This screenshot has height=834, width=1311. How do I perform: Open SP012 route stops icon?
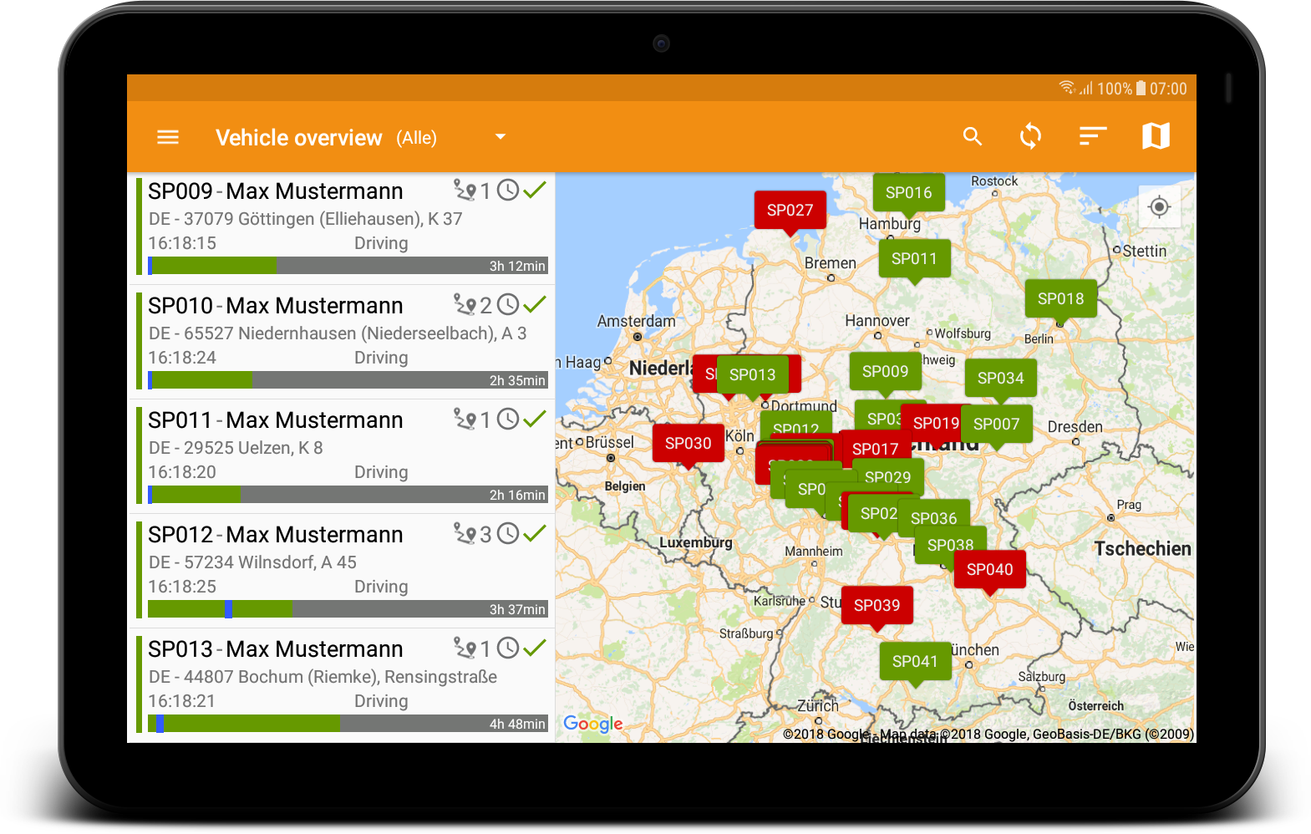click(465, 534)
